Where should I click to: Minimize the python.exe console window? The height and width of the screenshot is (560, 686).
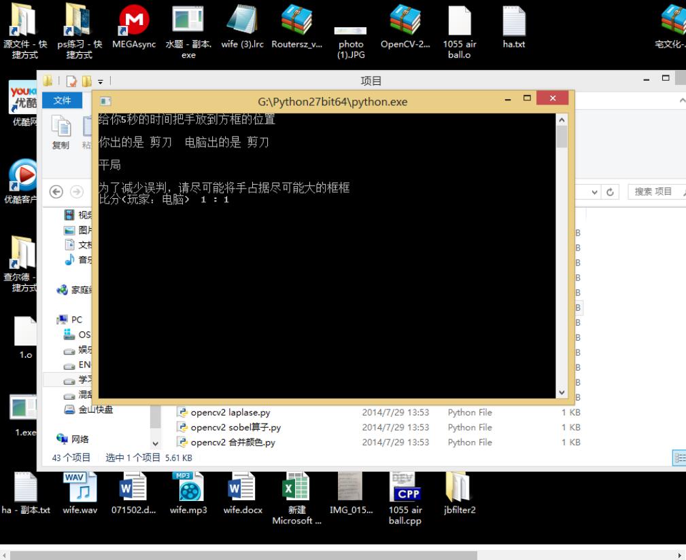(508, 98)
